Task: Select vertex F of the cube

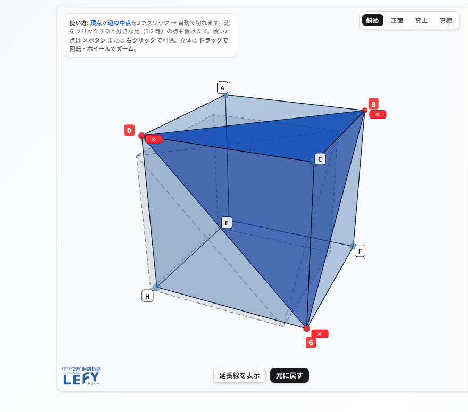Action: pos(360,251)
